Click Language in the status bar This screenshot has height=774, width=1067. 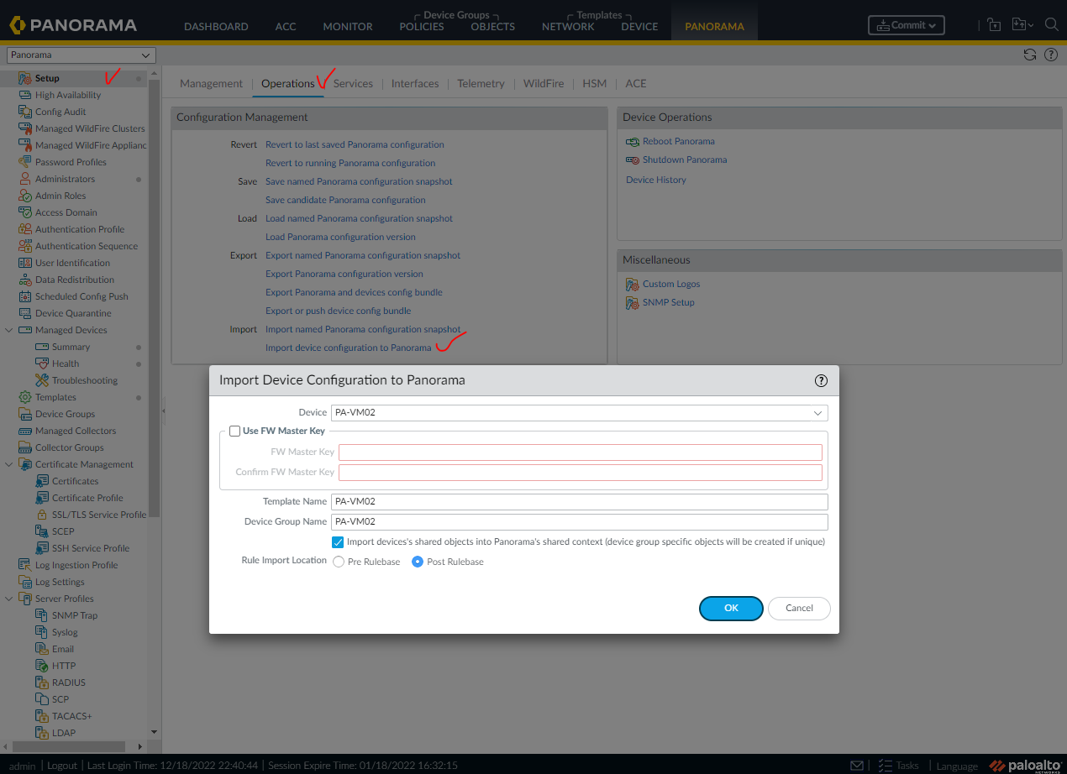tap(957, 766)
